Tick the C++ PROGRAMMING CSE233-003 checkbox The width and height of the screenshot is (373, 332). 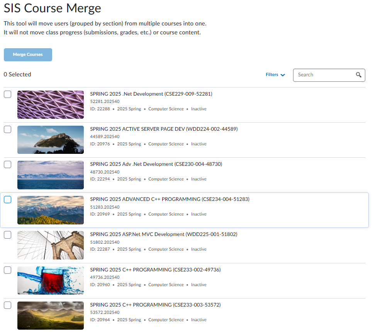point(8,305)
